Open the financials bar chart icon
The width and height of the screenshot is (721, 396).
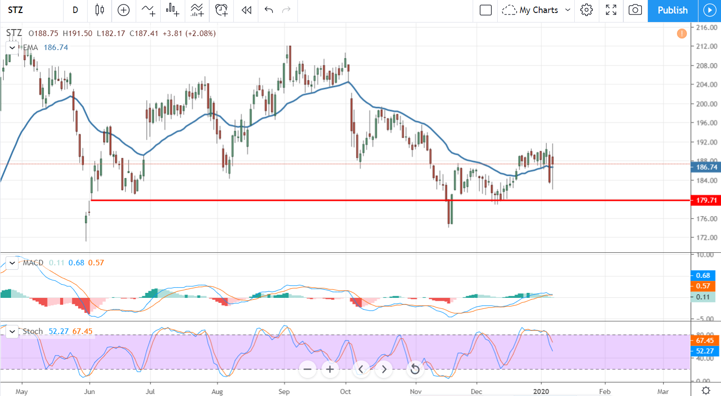pos(173,10)
